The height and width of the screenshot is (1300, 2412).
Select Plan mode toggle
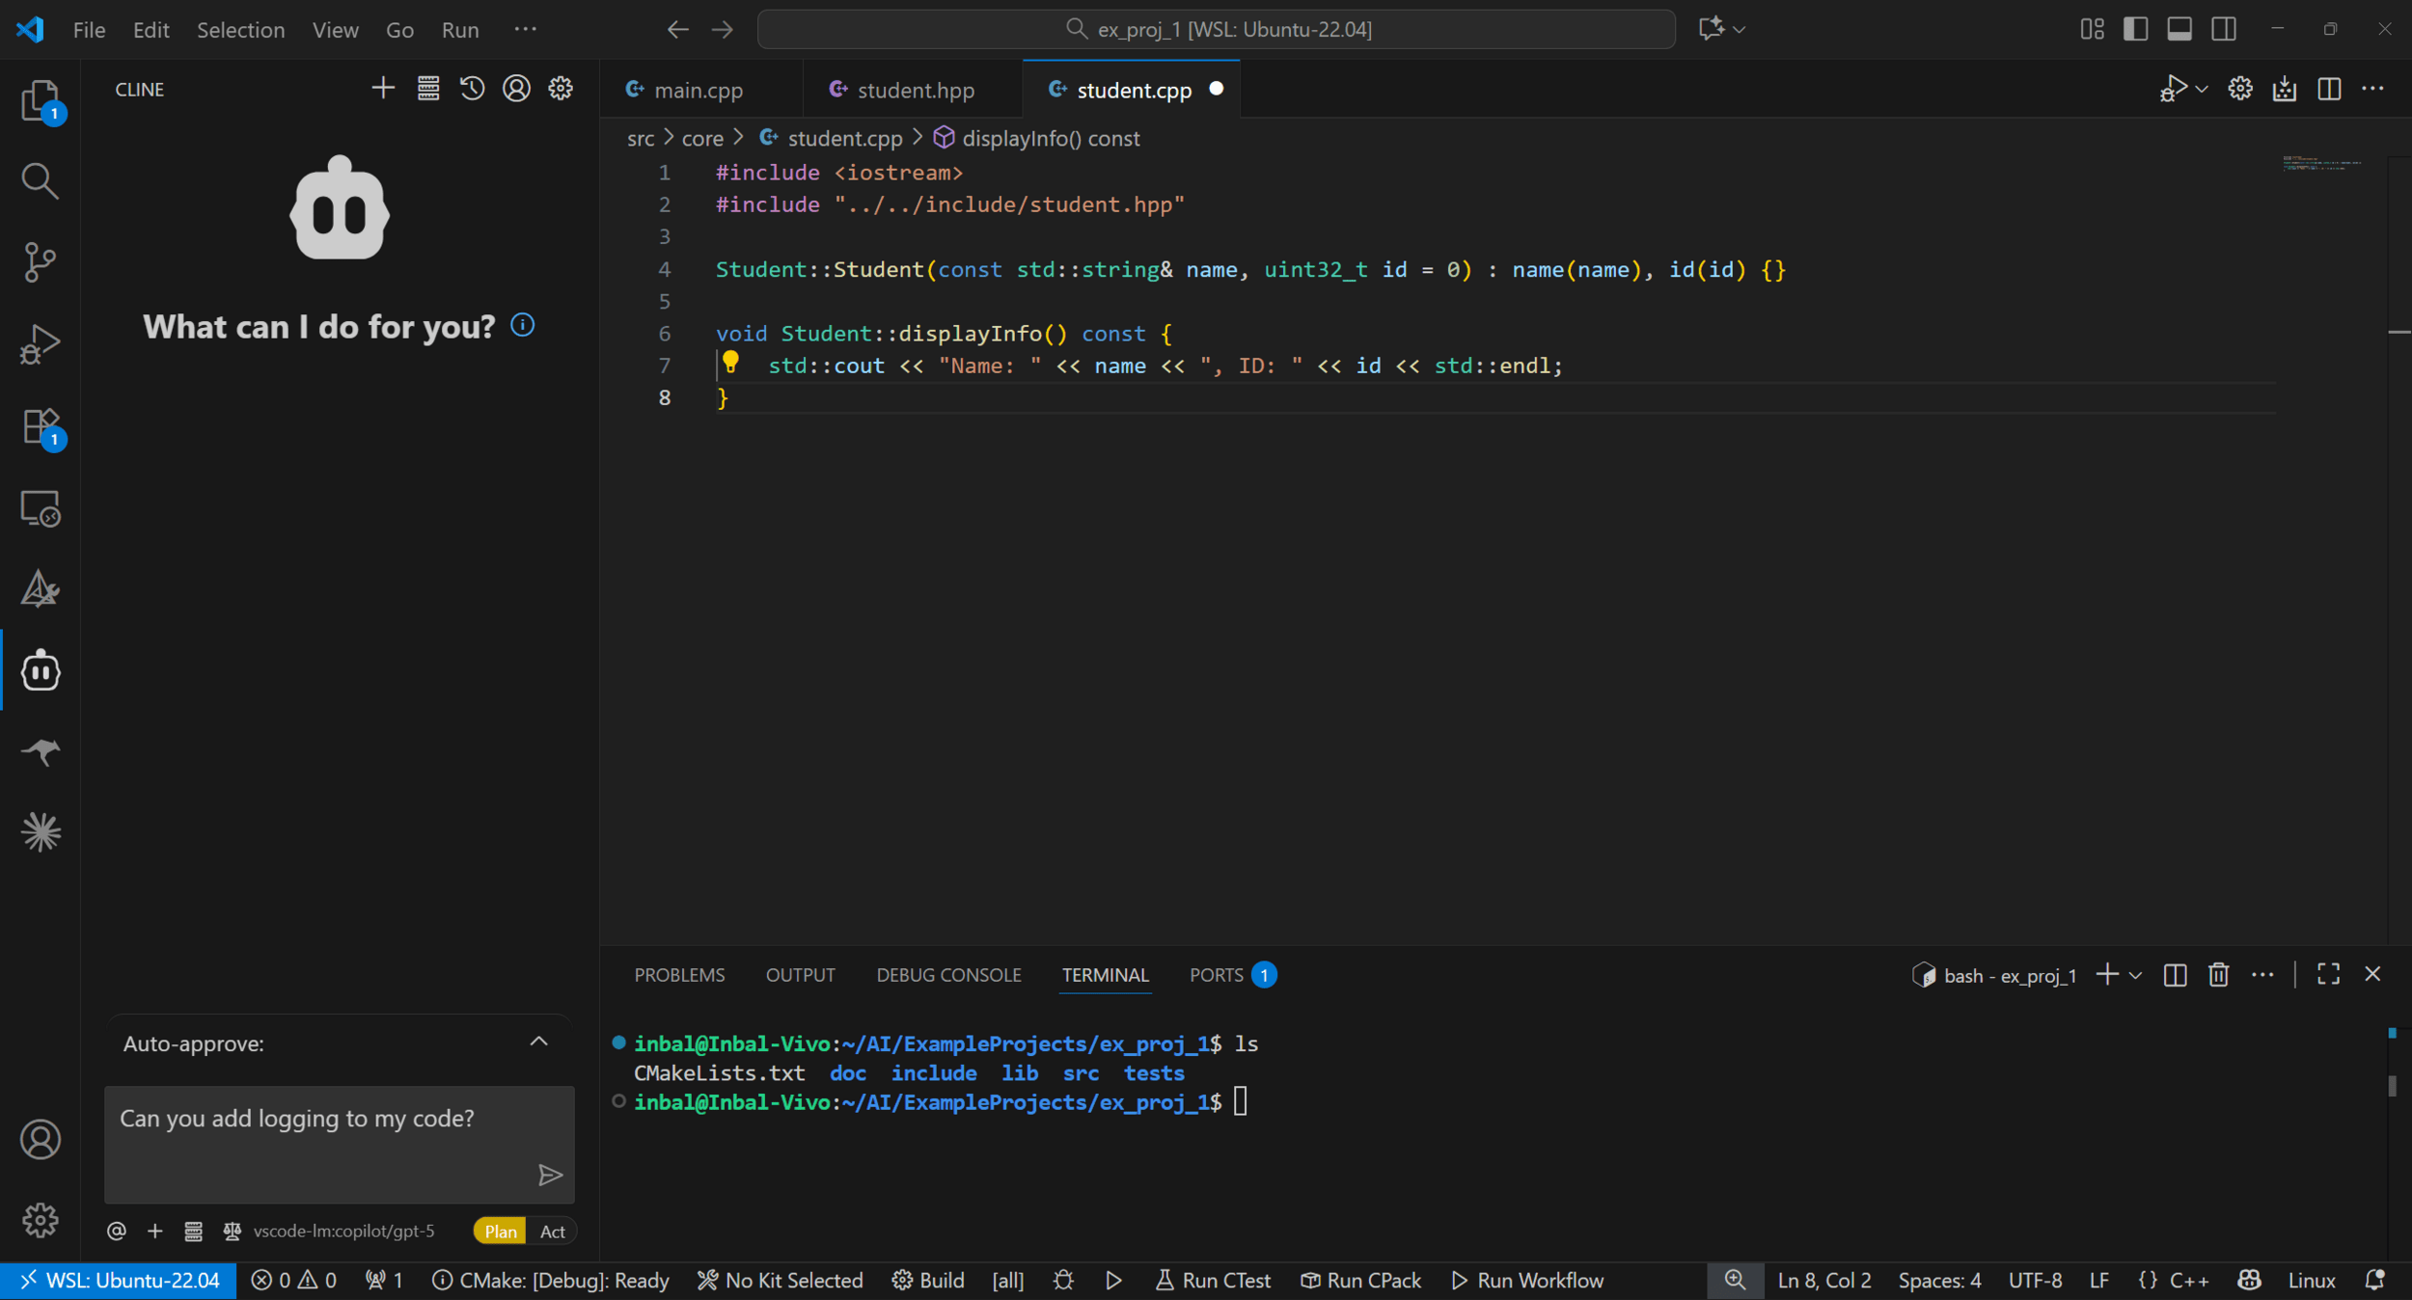click(x=500, y=1232)
